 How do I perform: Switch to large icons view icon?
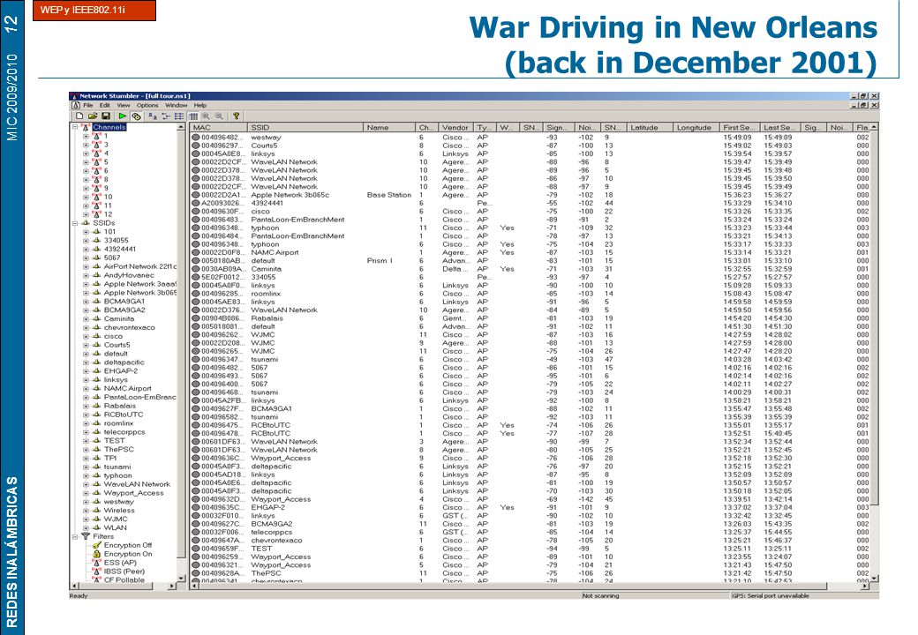[152, 116]
